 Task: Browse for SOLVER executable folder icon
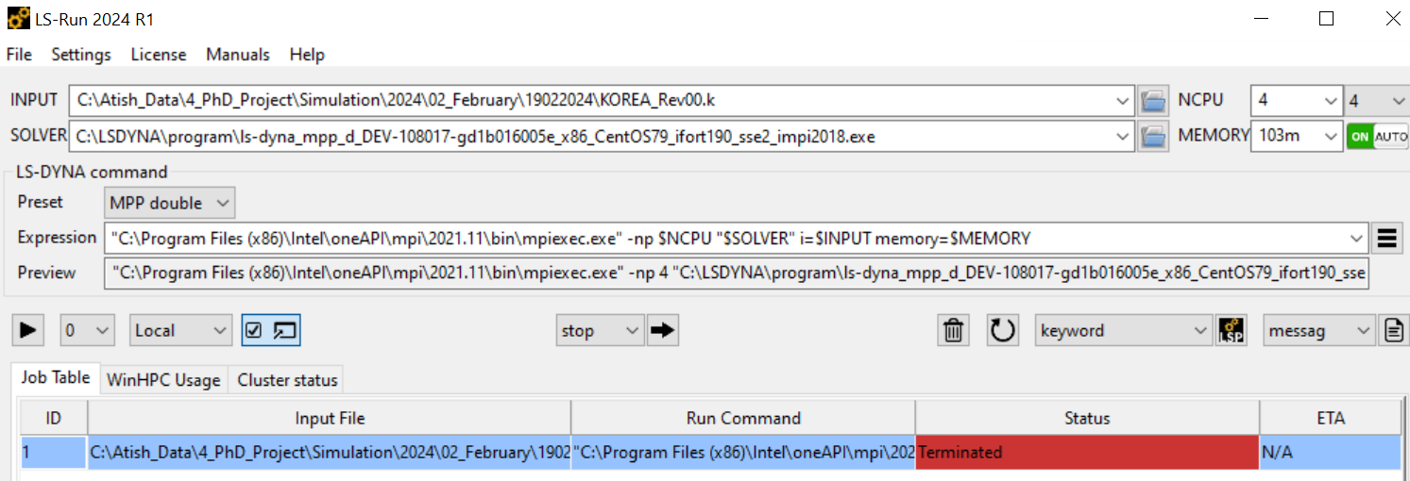(1153, 136)
